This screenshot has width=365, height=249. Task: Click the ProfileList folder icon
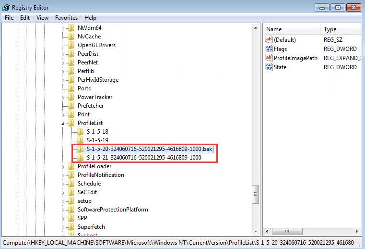point(71,123)
